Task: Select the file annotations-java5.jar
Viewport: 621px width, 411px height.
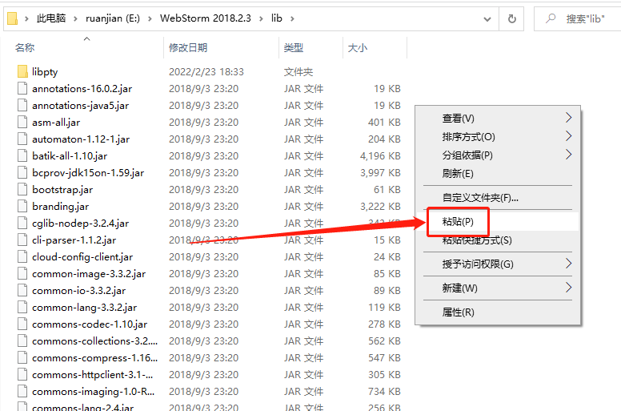Action: [80, 106]
